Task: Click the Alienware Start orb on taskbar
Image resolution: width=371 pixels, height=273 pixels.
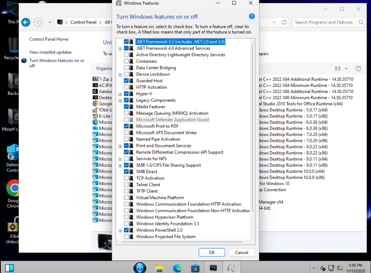Action: click(140, 267)
